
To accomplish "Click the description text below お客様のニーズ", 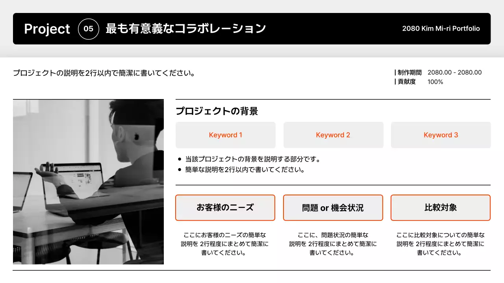I will [x=225, y=244].
